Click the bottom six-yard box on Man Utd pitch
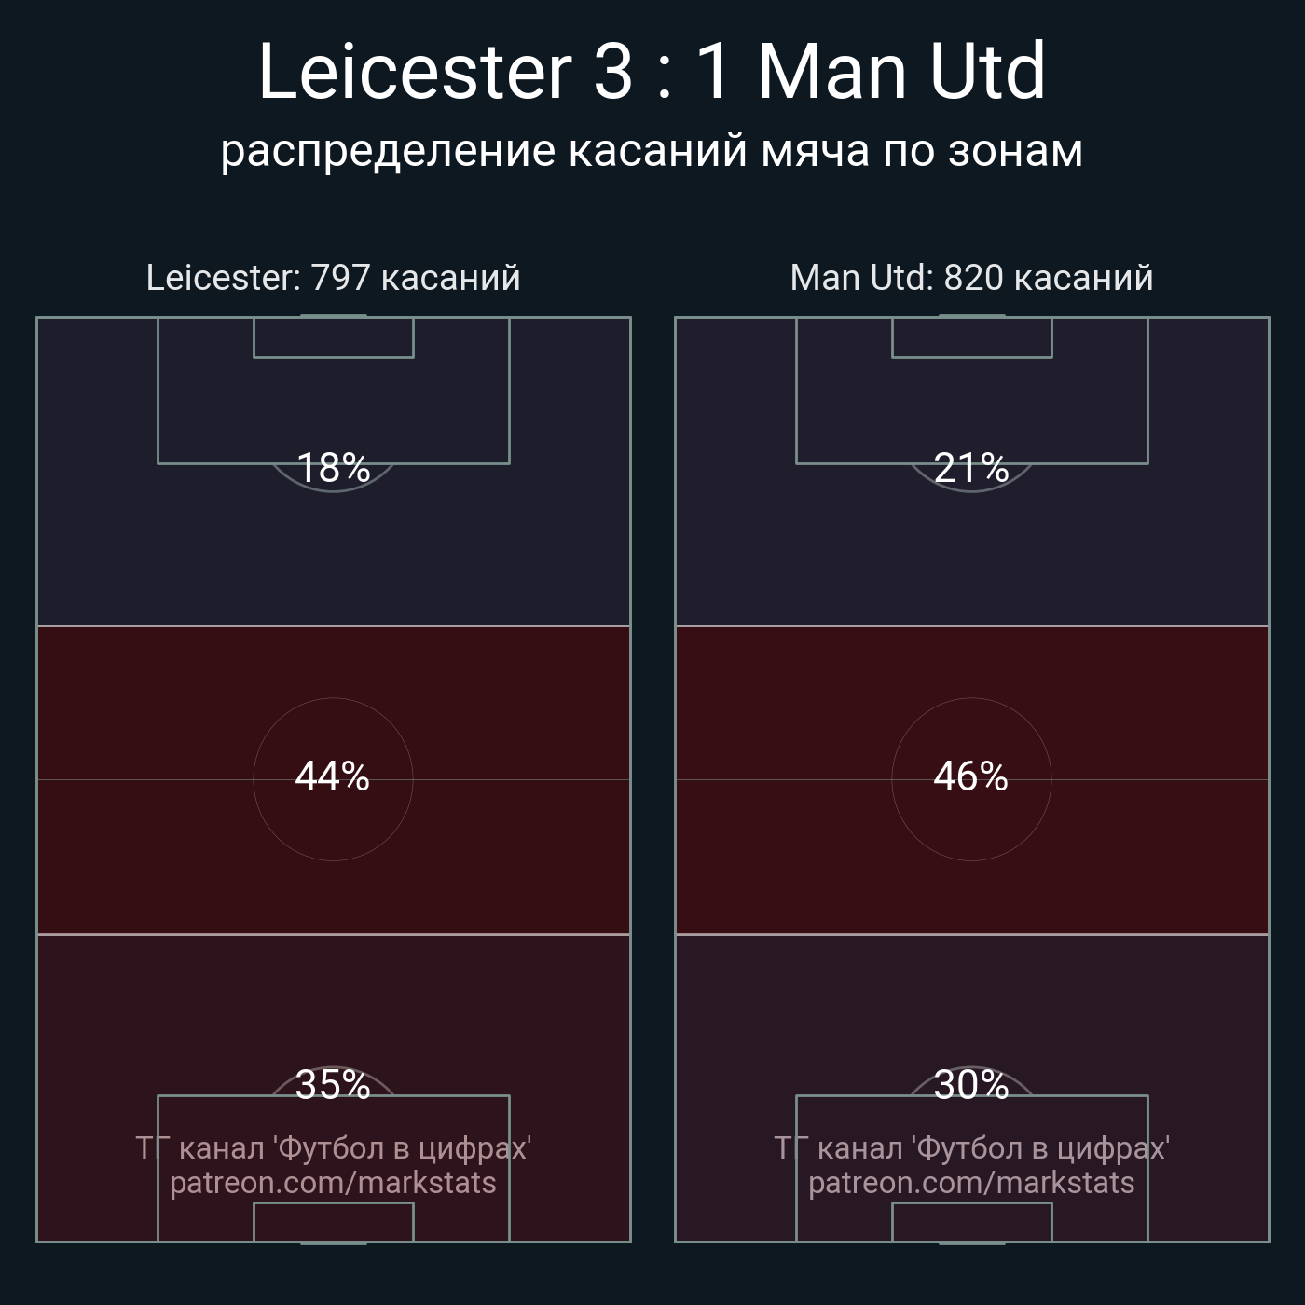The width and height of the screenshot is (1305, 1305). point(971,1222)
